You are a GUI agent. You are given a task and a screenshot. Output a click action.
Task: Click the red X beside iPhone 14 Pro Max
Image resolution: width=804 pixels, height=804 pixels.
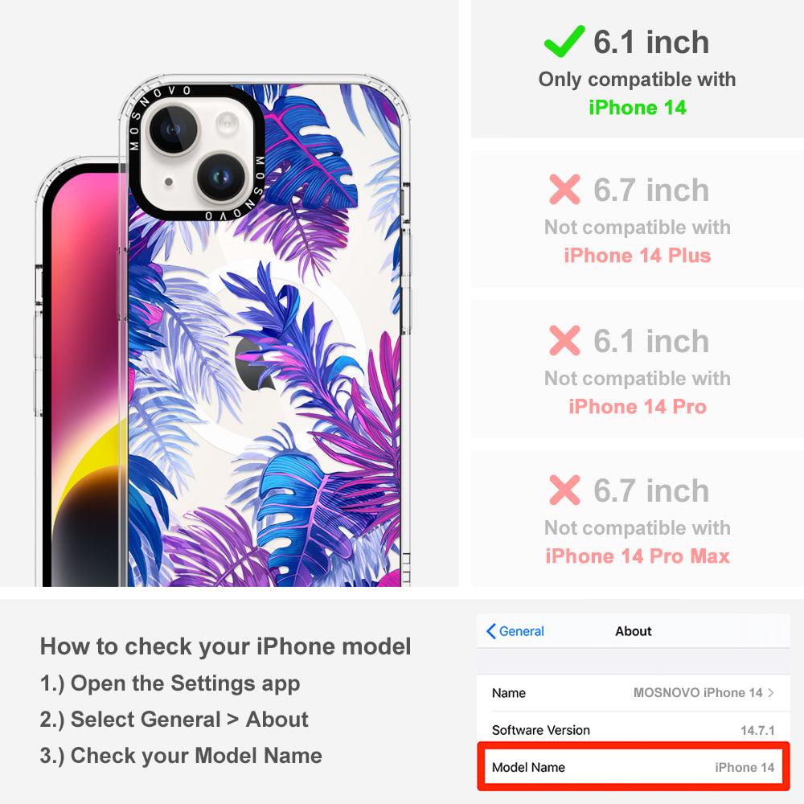564,490
